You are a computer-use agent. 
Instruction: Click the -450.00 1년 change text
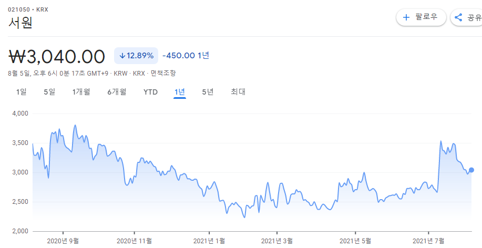coord(186,56)
